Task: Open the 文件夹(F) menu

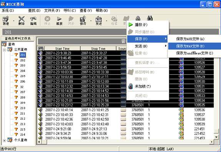Action: [52, 11]
